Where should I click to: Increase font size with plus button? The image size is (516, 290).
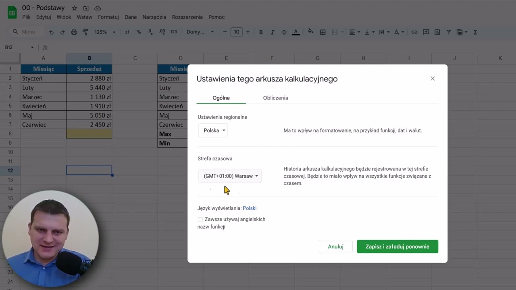248,32
